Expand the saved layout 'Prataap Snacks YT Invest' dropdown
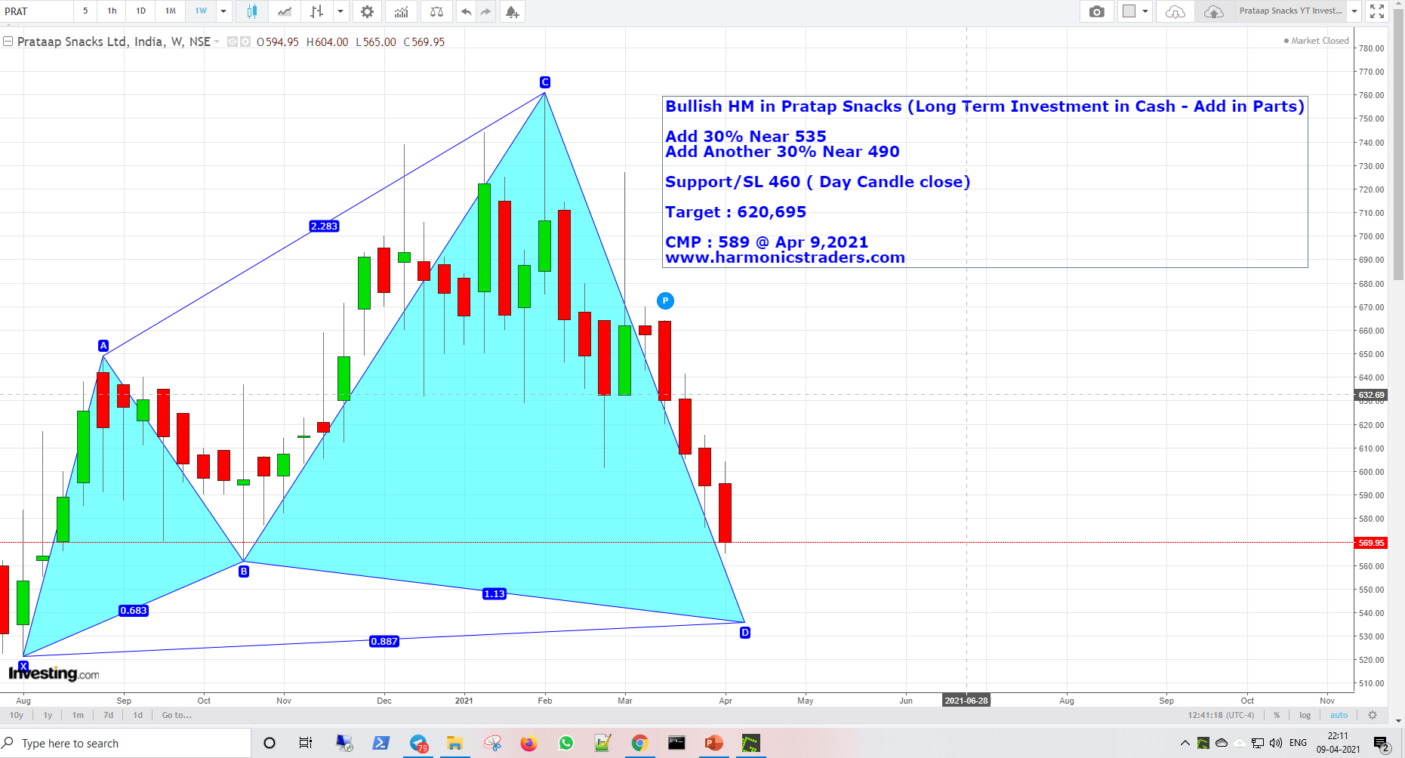The height and width of the screenshot is (758, 1405). pos(1355,11)
